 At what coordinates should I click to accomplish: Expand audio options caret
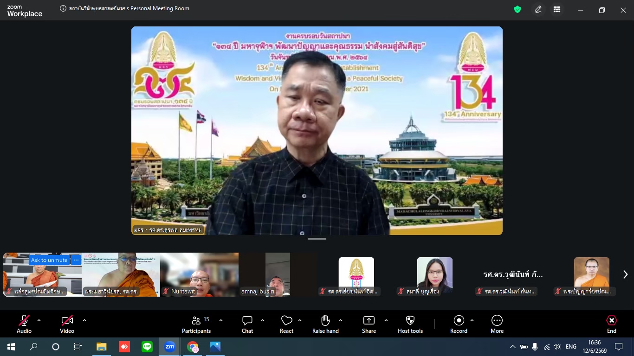click(39, 320)
